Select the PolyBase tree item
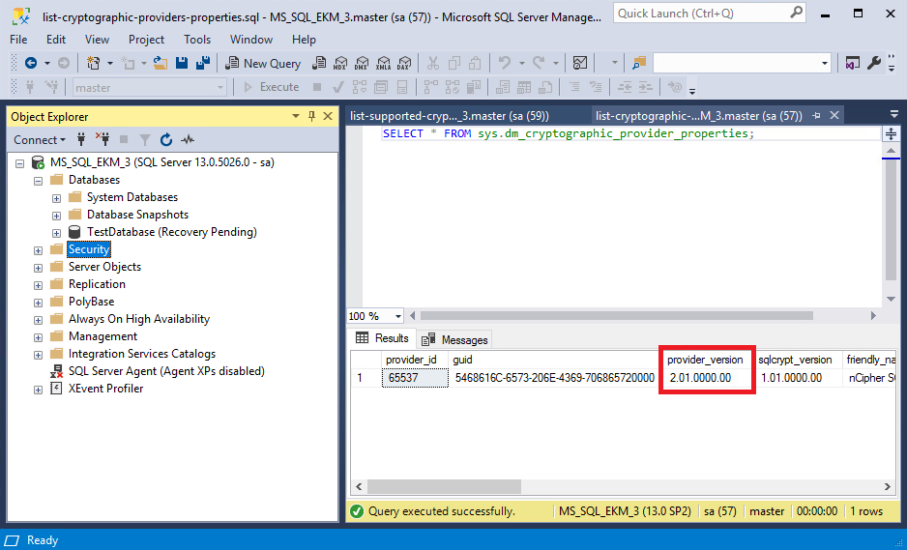Image resolution: width=907 pixels, height=550 pixels. point(92,302)
